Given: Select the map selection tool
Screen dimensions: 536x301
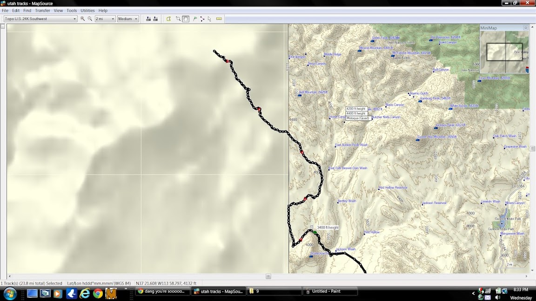Looking at the screenshot, I should click(x=168, y=19).
